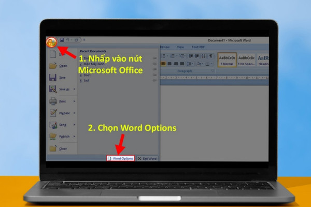Click the Redo icon in Quick Access Toolbar
Viewport: 311px width, 207px height.
pyautogui.click(x=76, y=40)
